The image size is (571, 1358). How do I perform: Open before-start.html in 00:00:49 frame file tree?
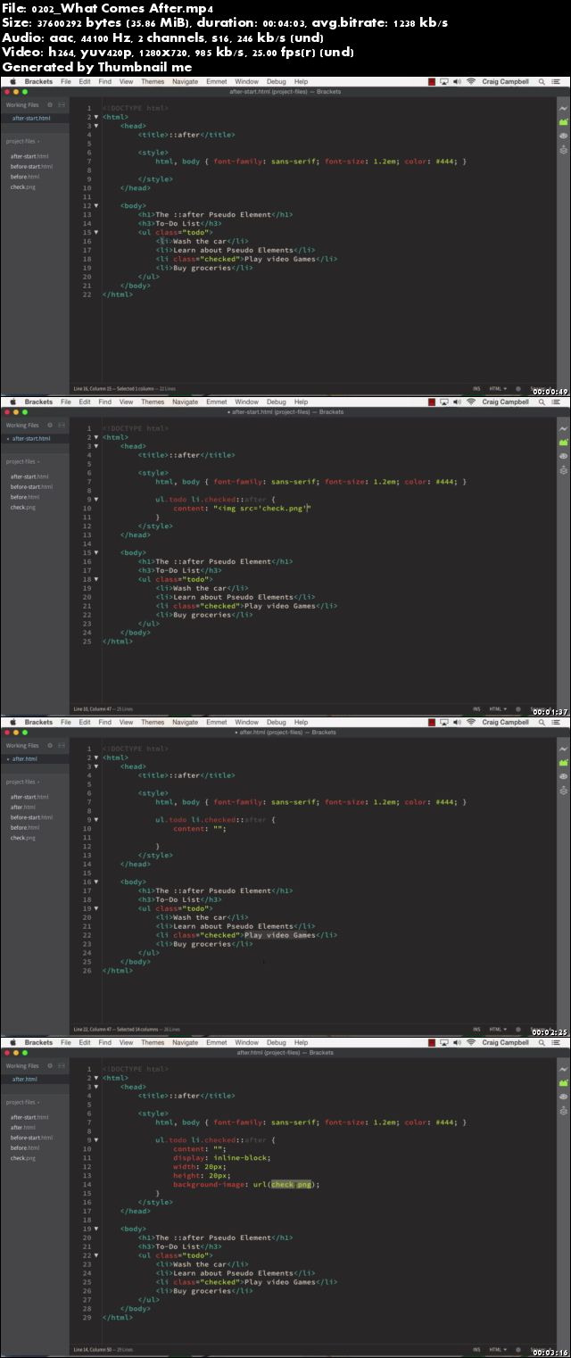point(31,166)
